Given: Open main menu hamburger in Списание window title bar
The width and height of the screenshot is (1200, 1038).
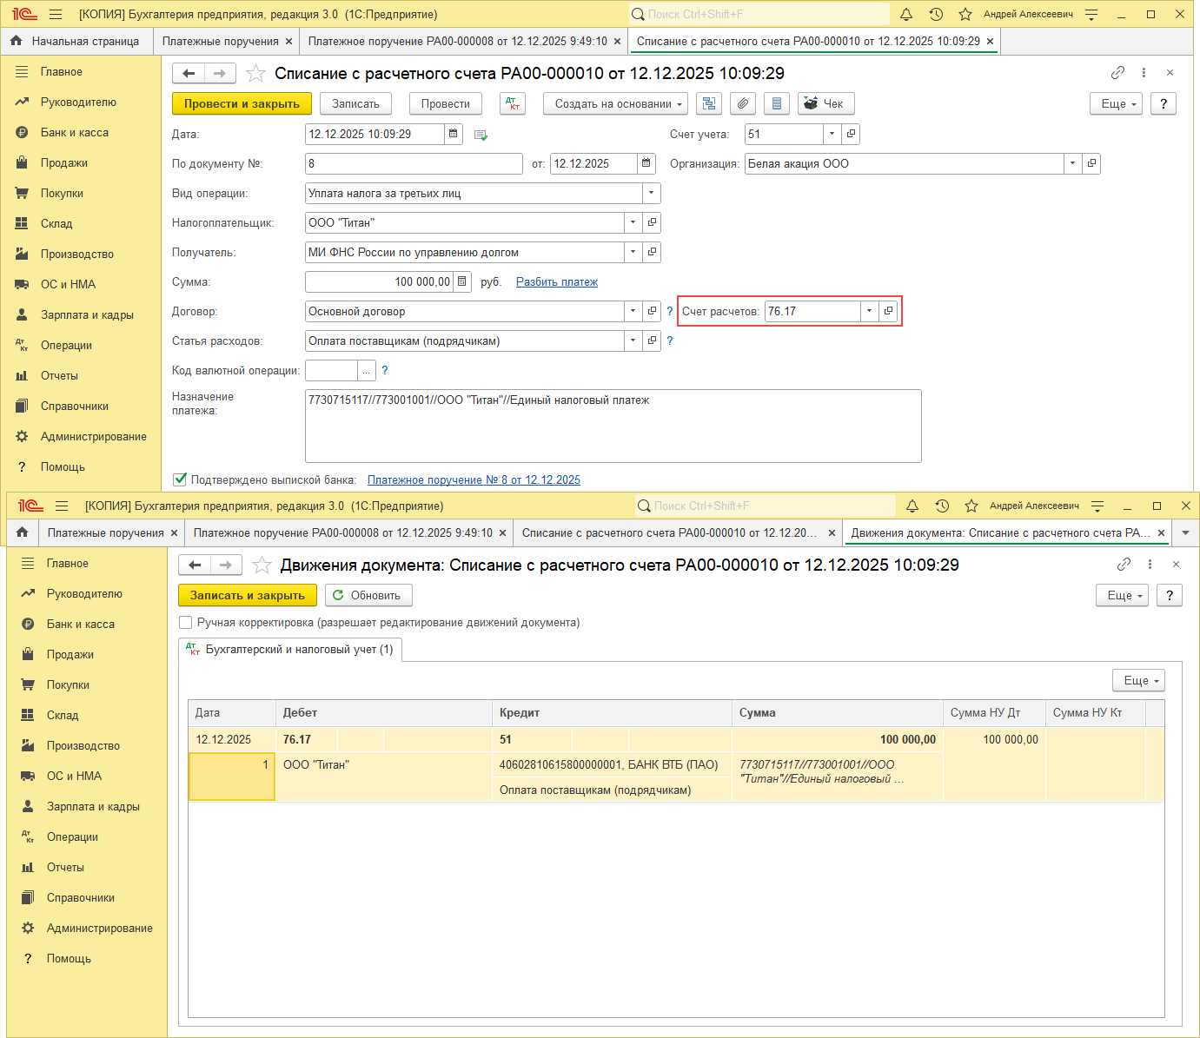Looking at the screenshot, I should 56,14.
